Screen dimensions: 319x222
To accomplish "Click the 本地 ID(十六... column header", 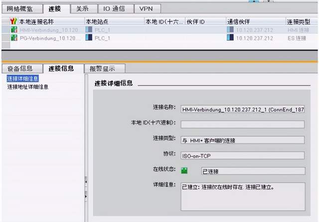I will 164,21.
